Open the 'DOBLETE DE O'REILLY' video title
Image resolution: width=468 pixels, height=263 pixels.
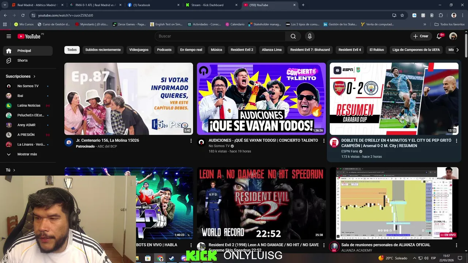396,143
